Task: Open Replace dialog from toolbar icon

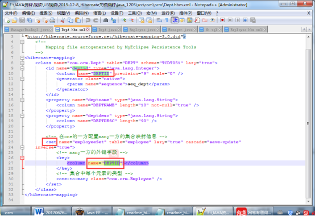Action: 114,20
